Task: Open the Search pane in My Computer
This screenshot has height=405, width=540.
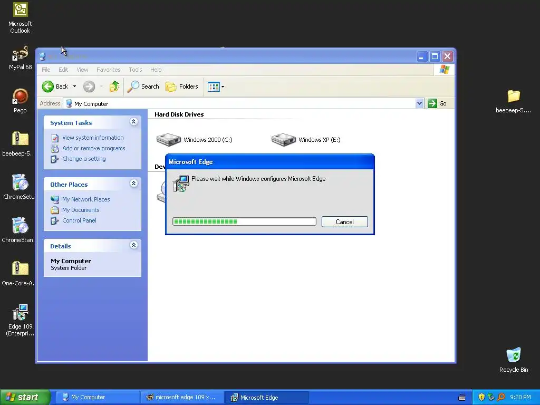Action: 143,86
